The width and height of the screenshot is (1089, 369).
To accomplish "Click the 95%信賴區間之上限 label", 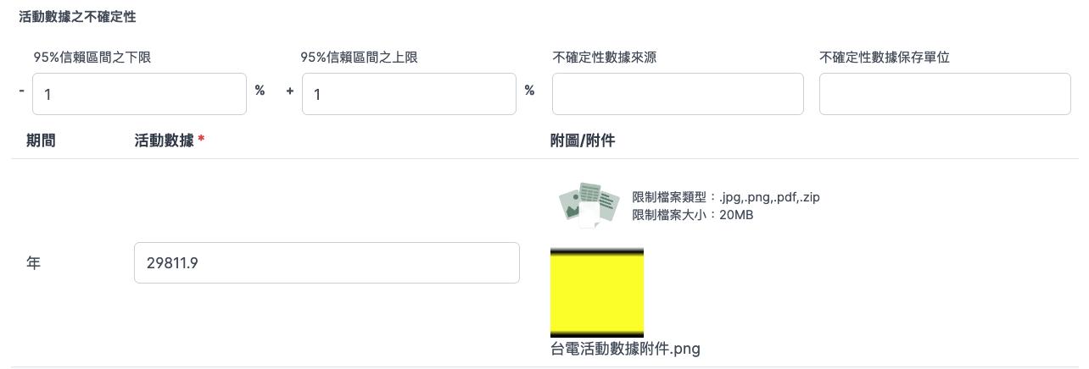I will (x=359, y=58).
